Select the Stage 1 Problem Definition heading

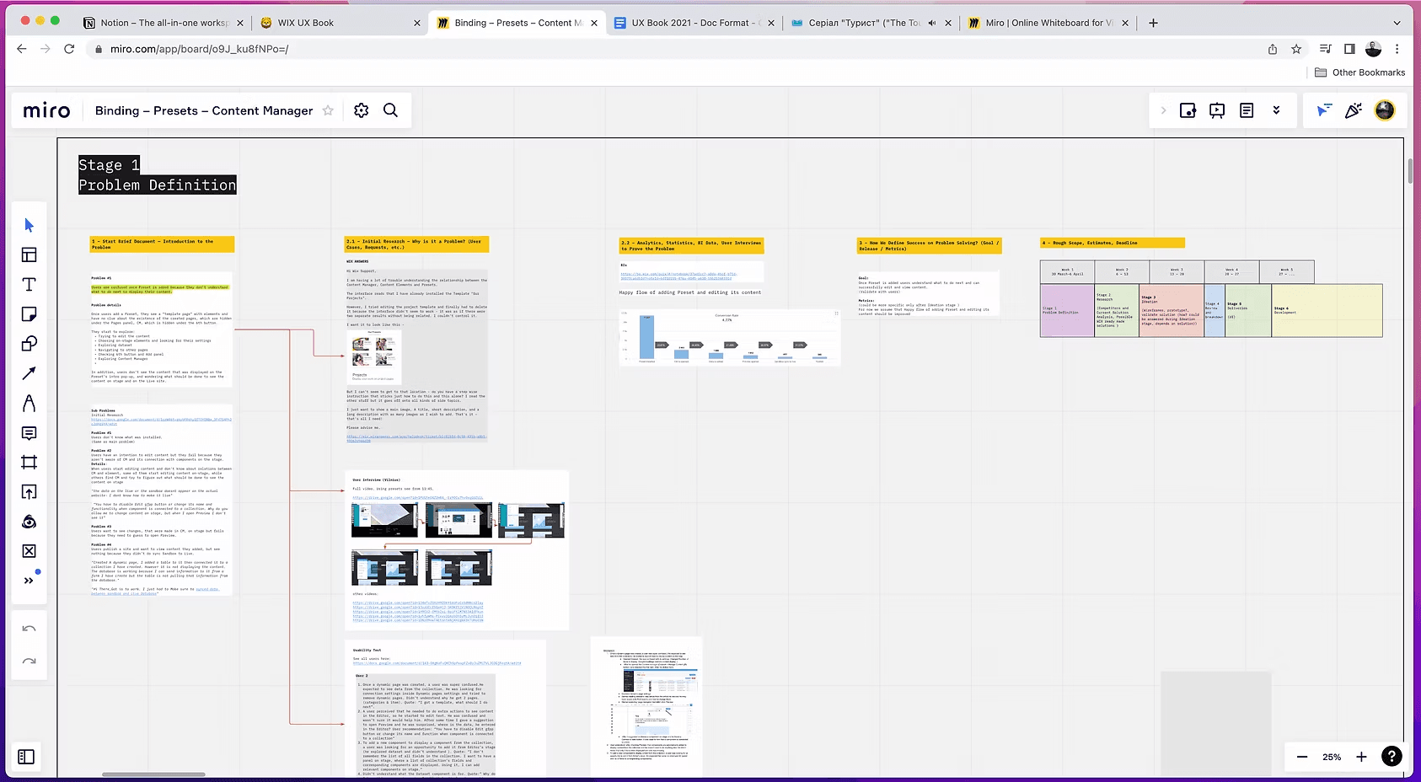pos(158,175)
